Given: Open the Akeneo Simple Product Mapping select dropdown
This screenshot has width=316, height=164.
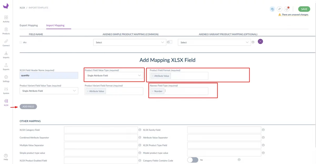Looking at the screenshot, I should click(130, 42).
